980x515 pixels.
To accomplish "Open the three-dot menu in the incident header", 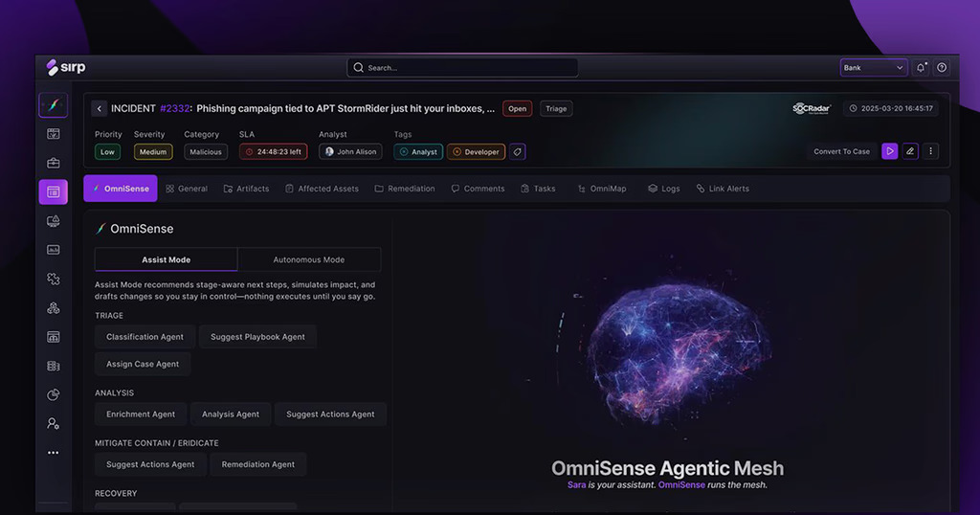I will click(930, 151).
